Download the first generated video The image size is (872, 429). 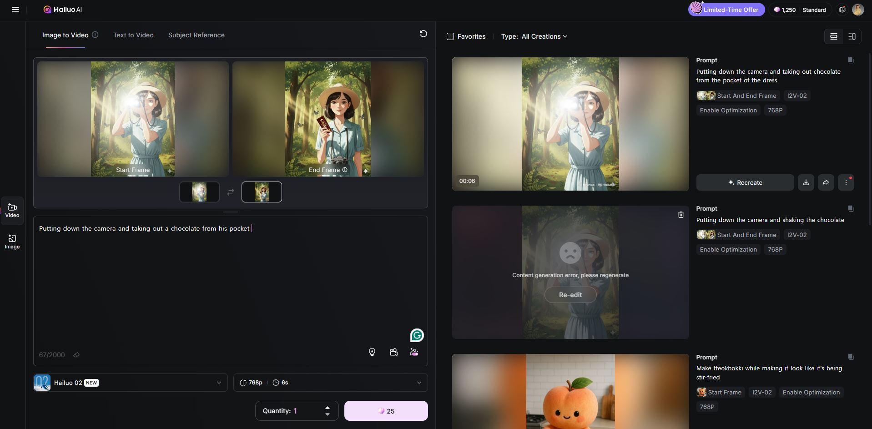806,182
